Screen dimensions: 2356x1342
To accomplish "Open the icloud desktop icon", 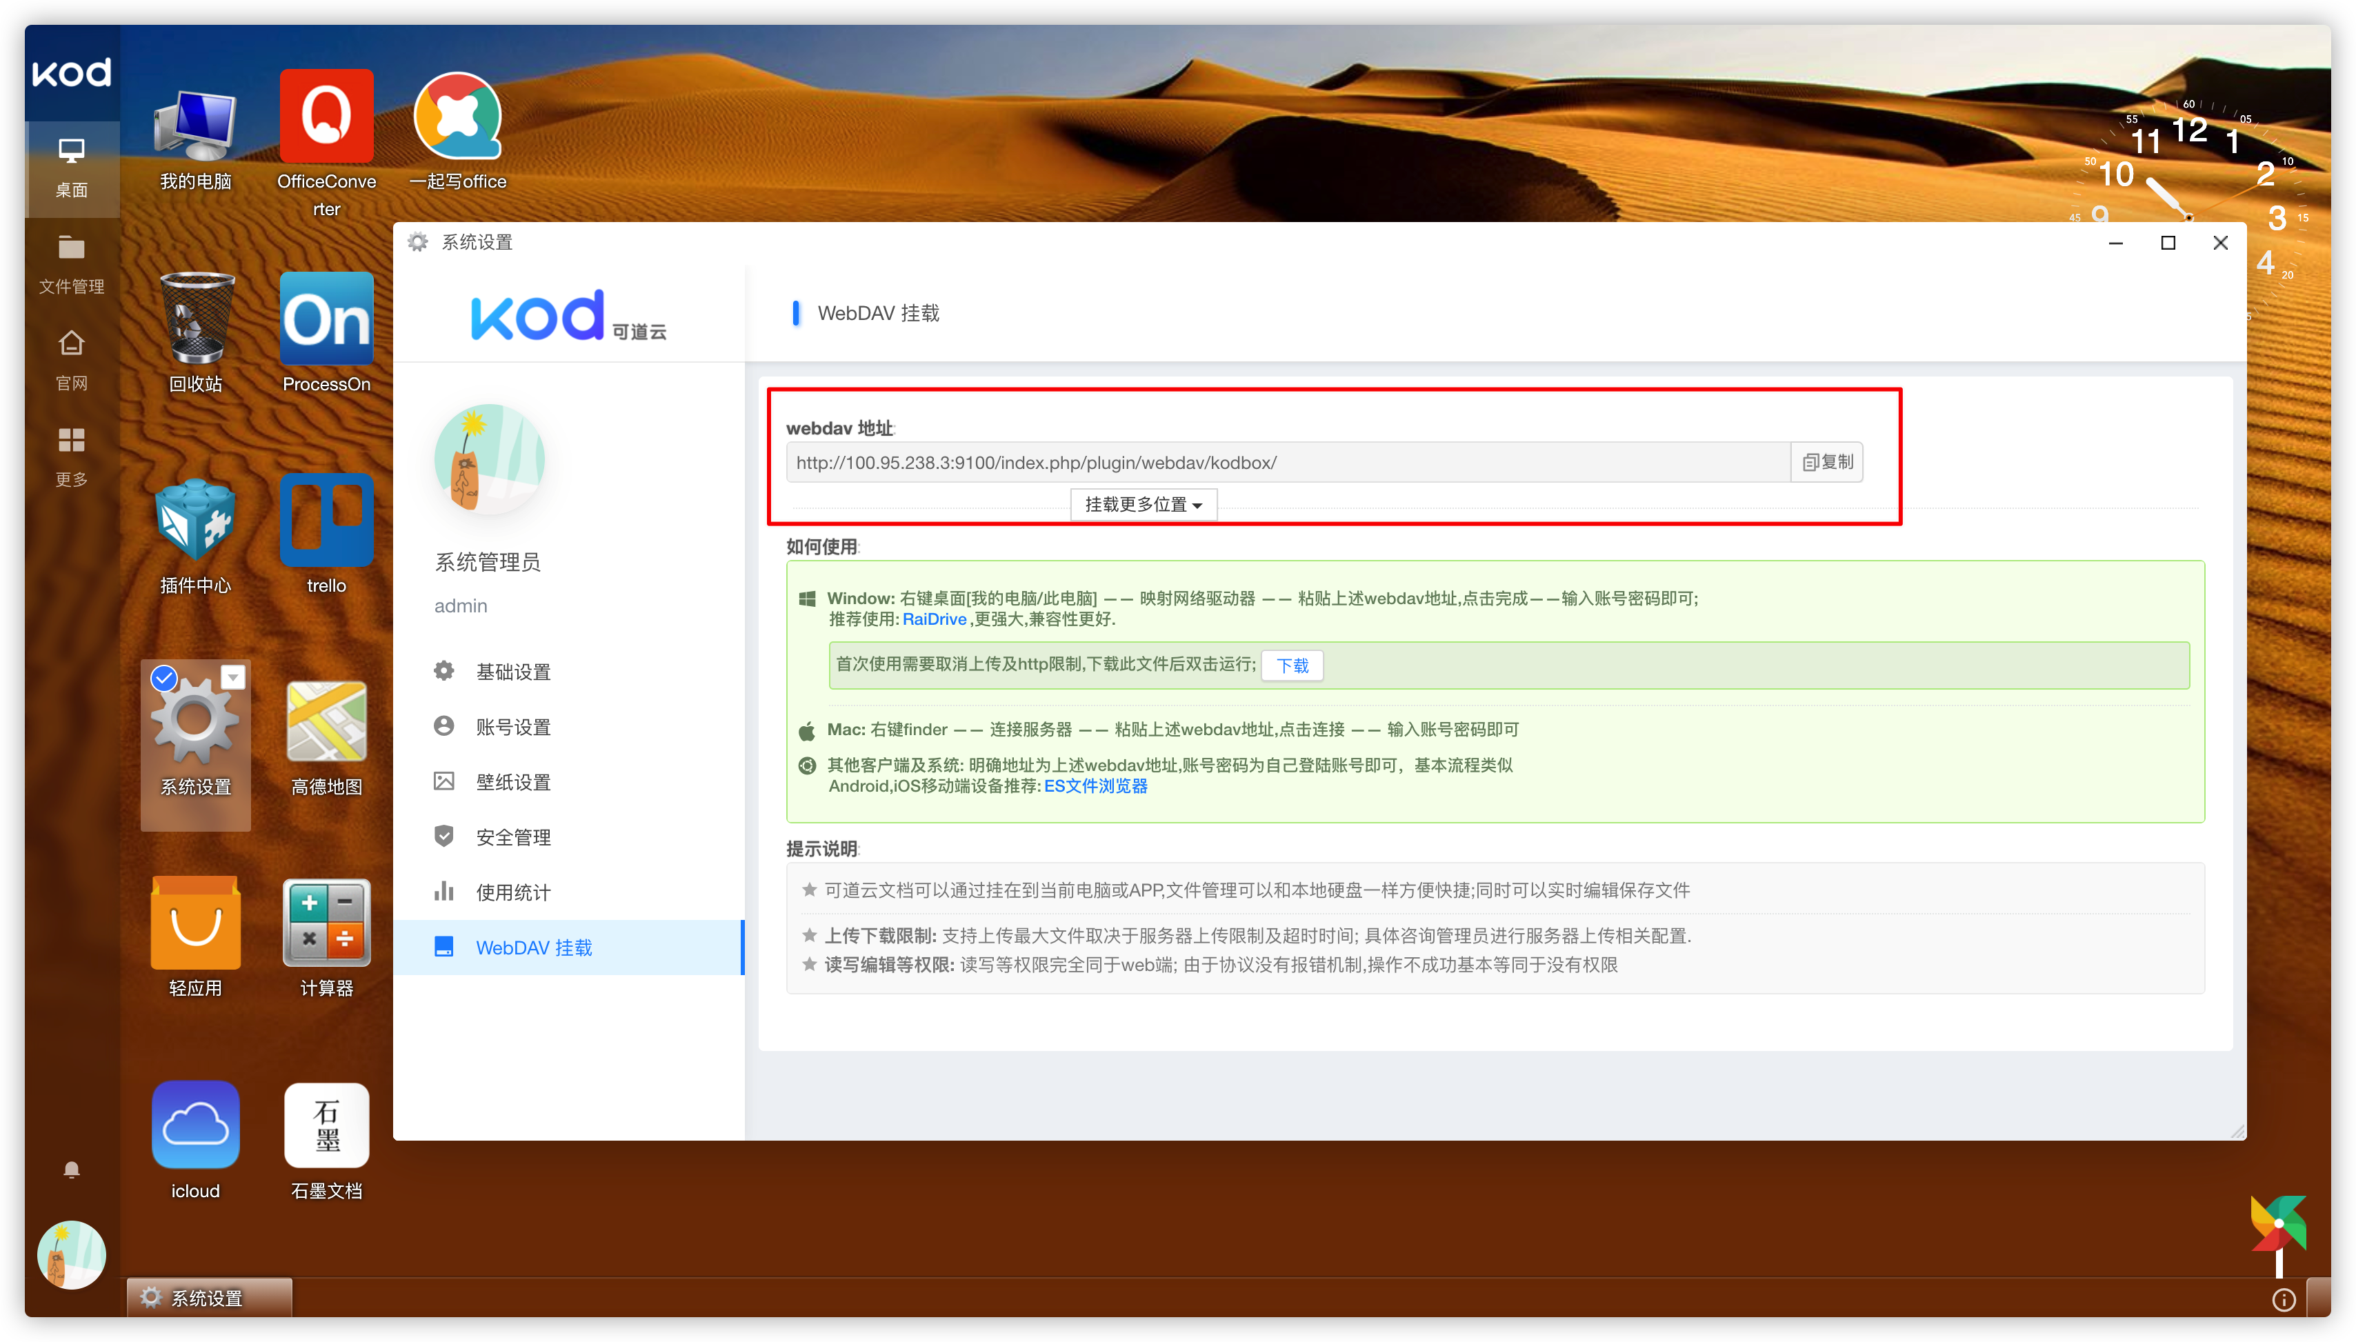I will (x=195, y=1125).
